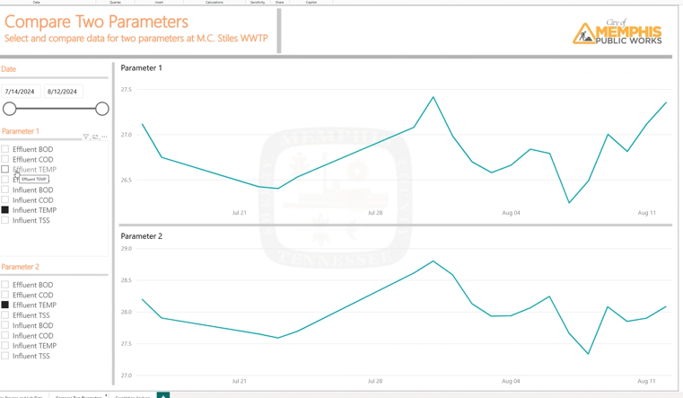
Task: Open the Queries ribbon group
Action: 115,3
